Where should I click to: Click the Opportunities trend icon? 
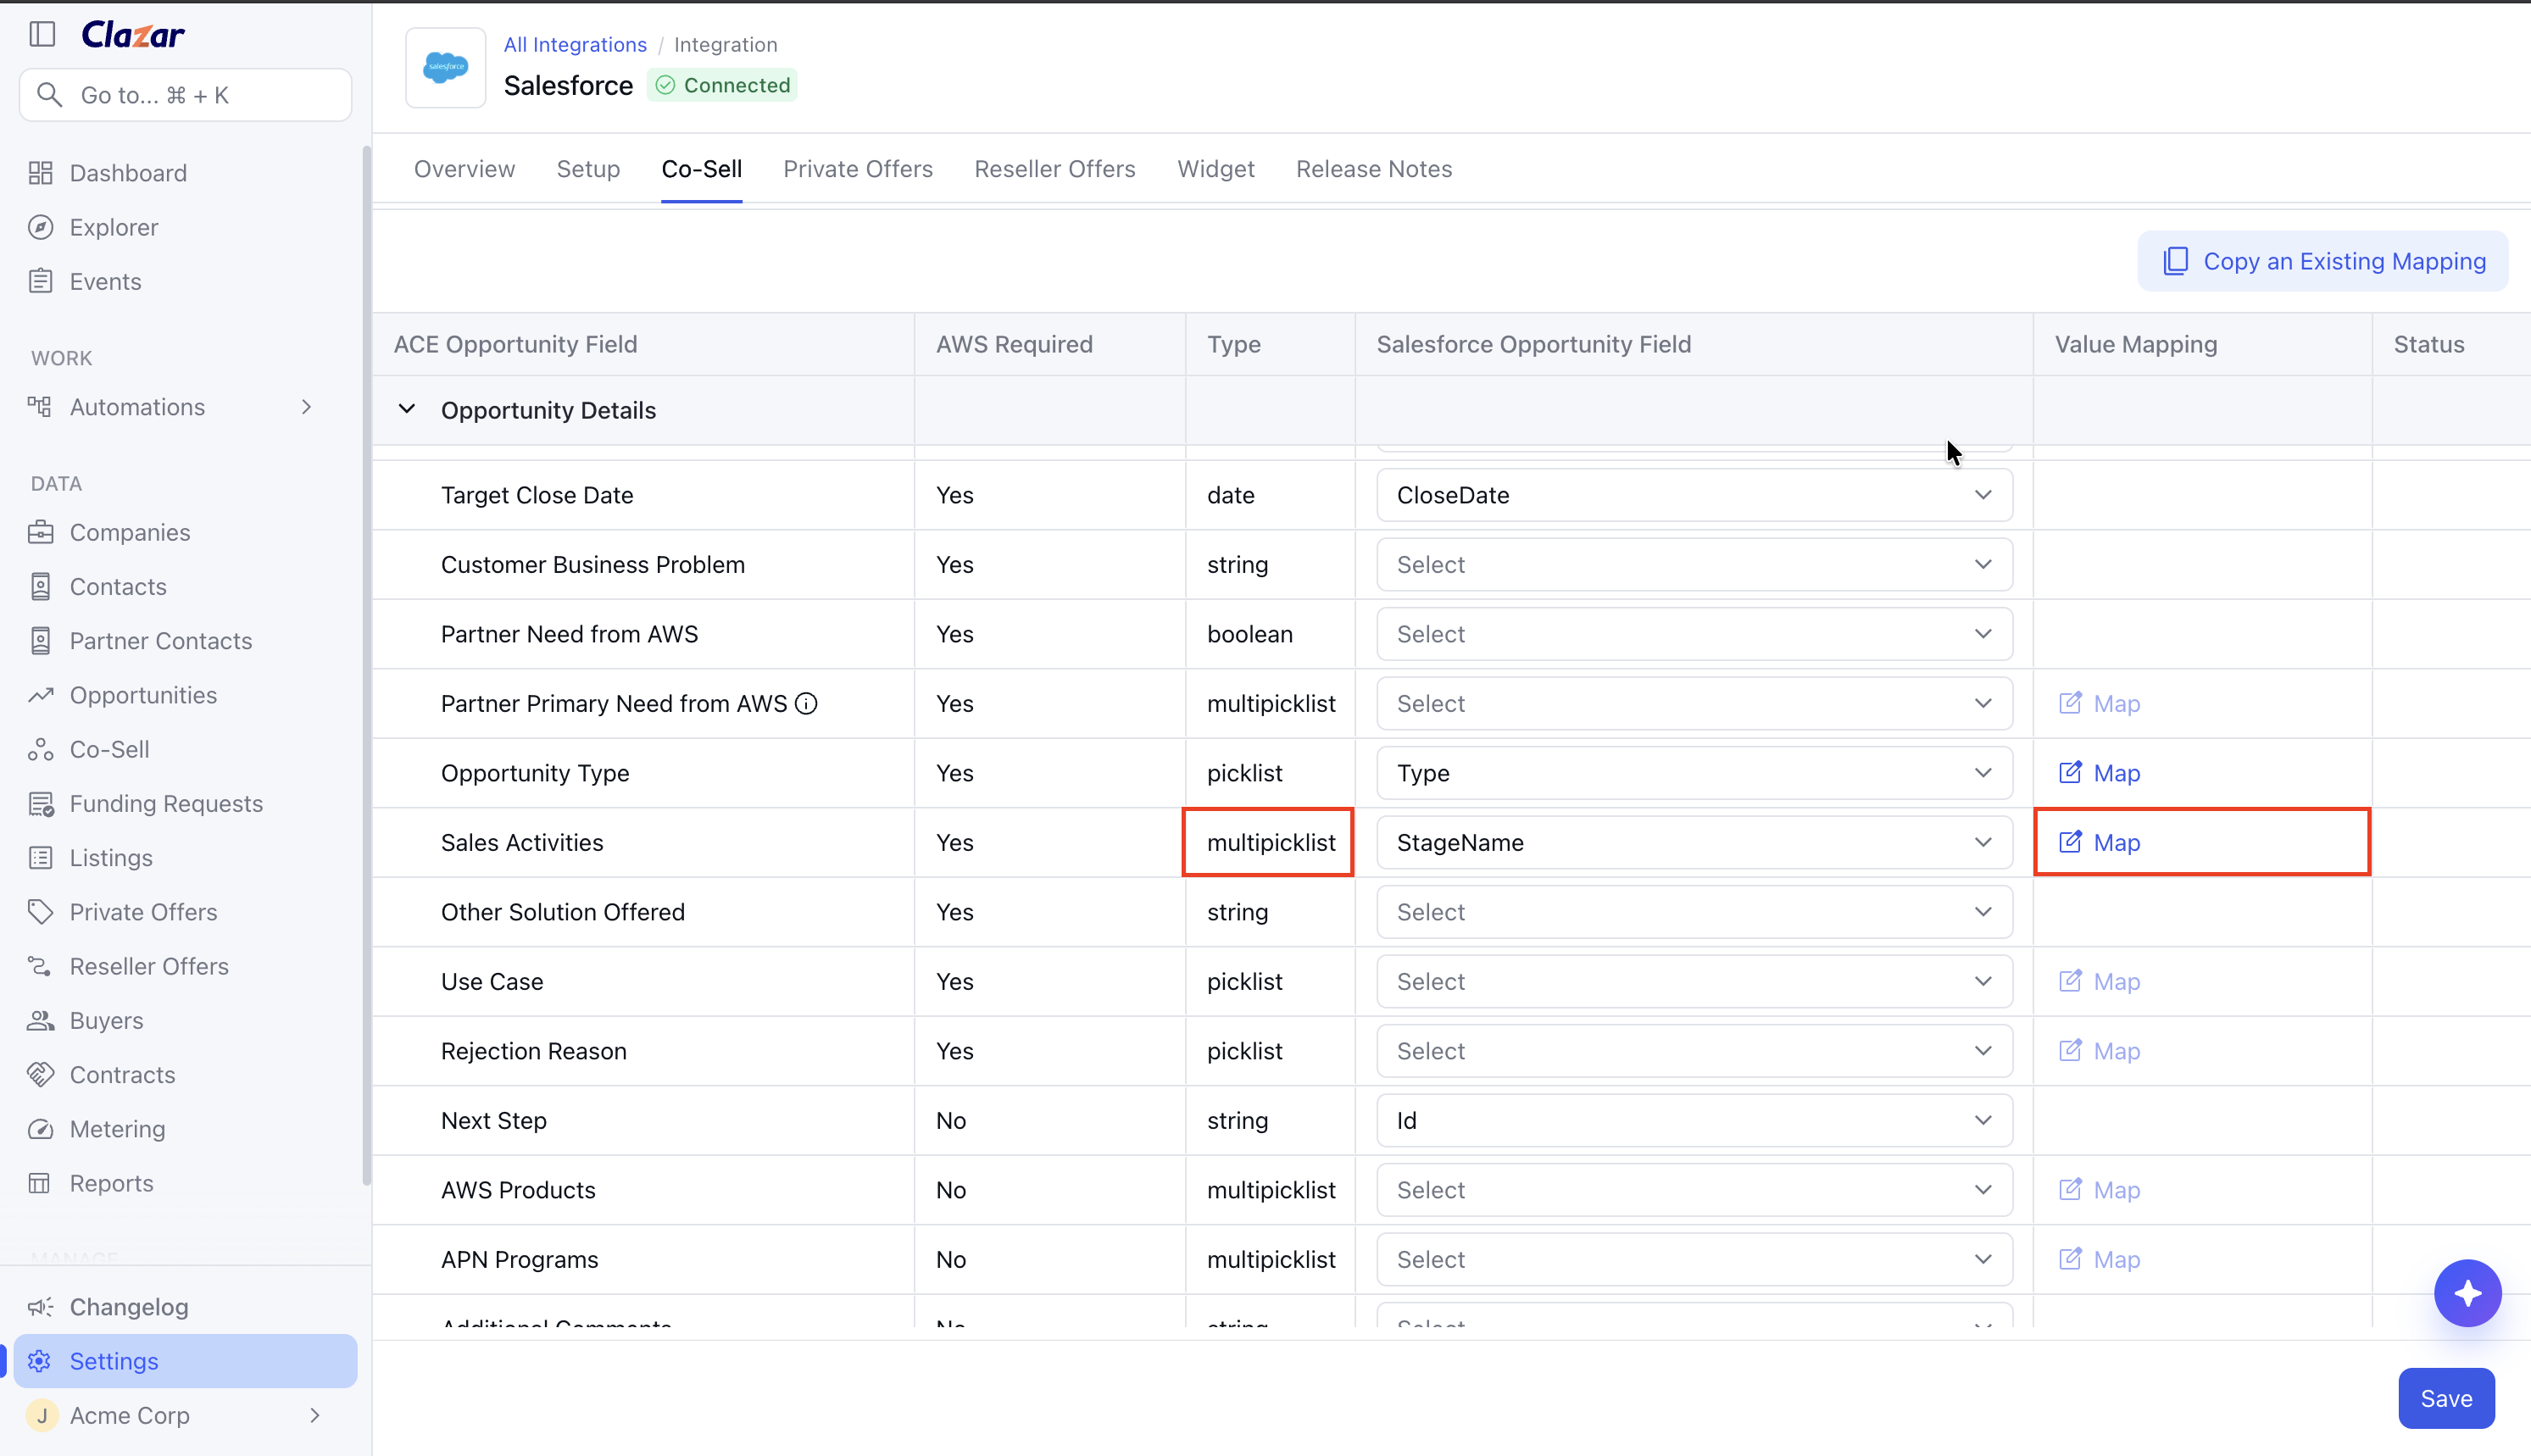[41, 695]
